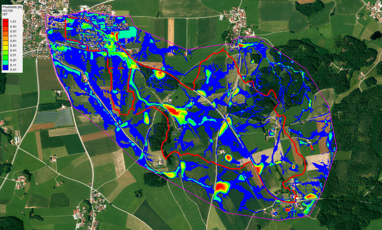Click the 0.51 legend value
Image resolution: width=382 pixels, height=230 pixels.
[13, 45]
